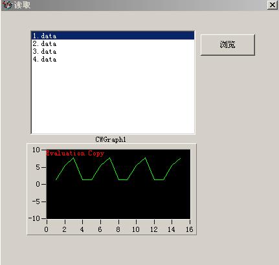This screenshot has width=279, height=265.
Task: Click the X-axis label 0
Action: [x=47, y=229]
